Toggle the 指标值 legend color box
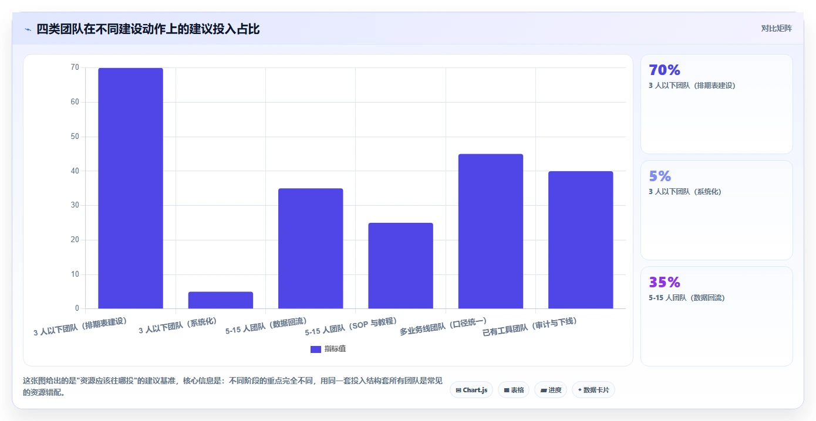Viewport: 816px width, 421px height. pos(316,349)
